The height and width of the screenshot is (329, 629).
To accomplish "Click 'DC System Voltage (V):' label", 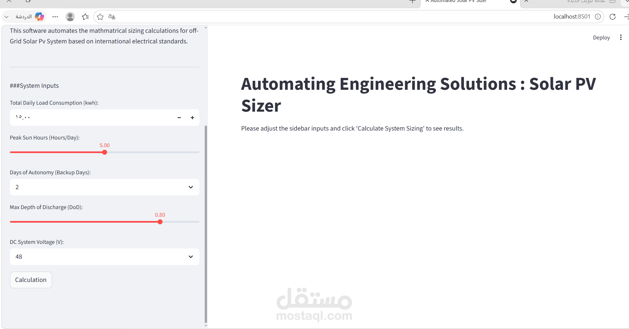I will tap(37, 242).
